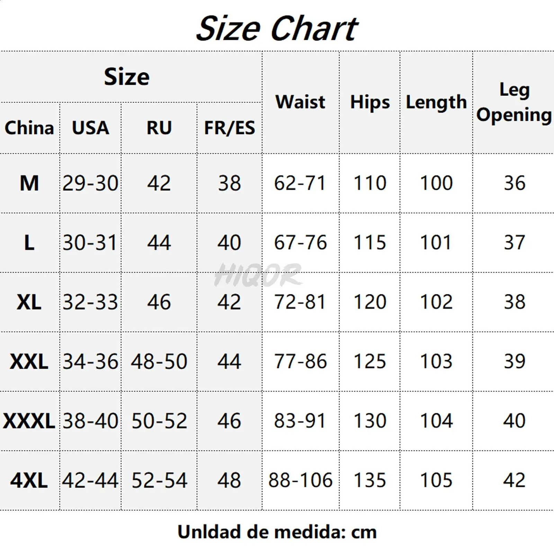Click waist value 62-71 cell
This screenshot has height=554, width=554.
tap(300, 183)
